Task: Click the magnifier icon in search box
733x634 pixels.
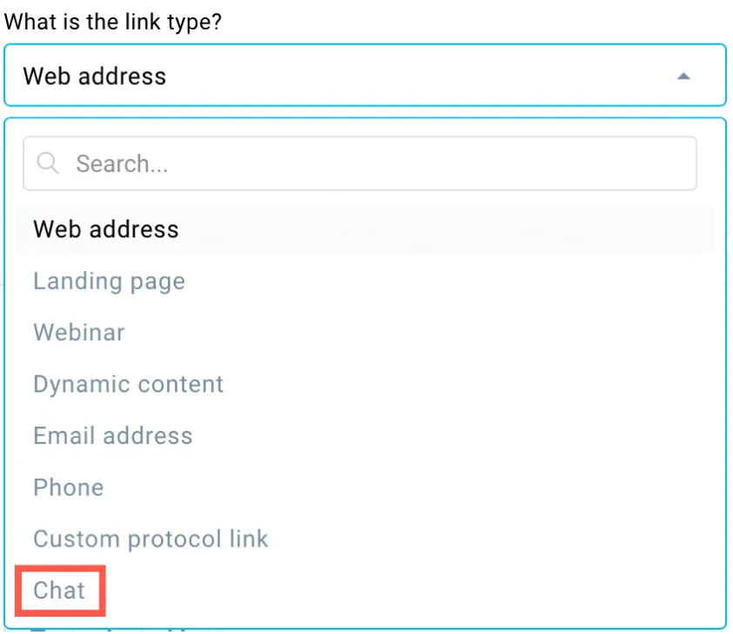Action: click(48, 163)
